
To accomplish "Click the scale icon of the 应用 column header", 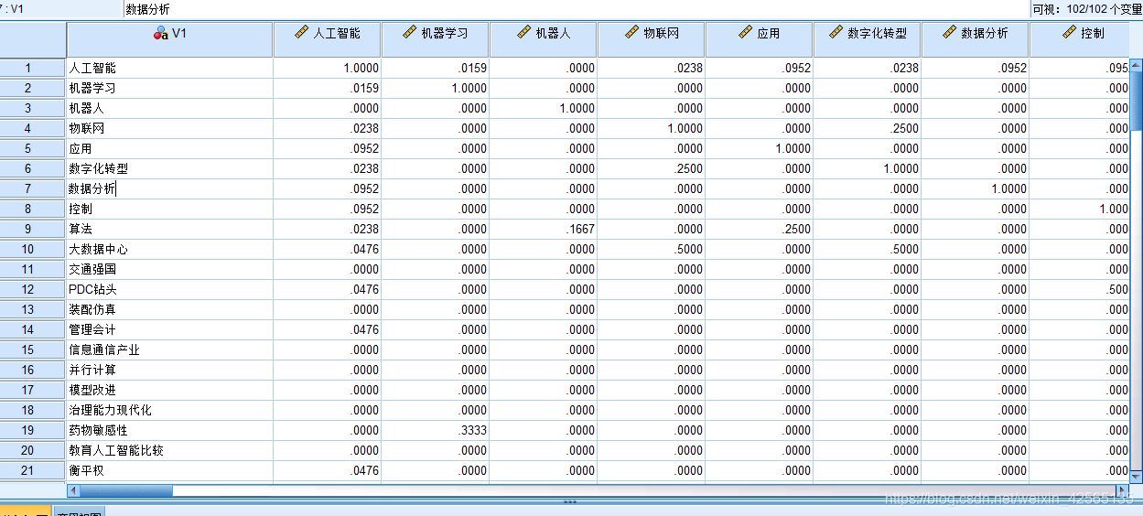I will click(746, 32).
